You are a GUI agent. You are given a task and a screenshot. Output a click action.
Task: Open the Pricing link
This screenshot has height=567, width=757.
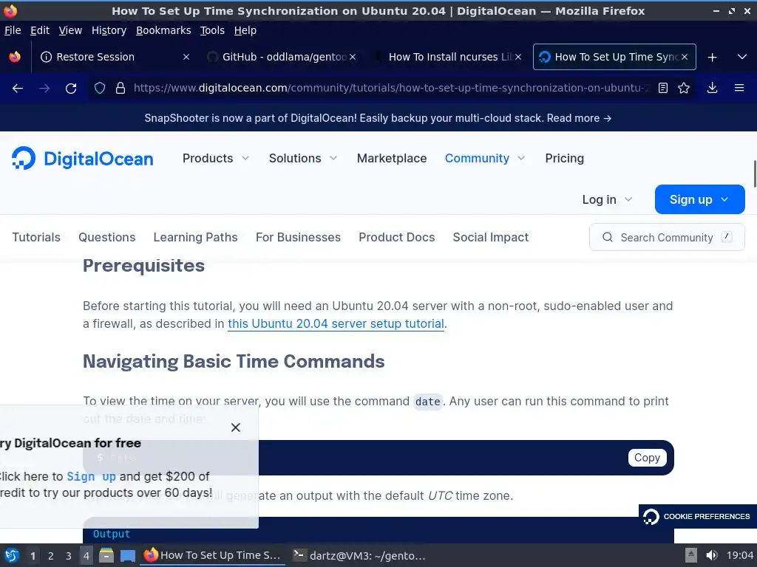pyautogui.click(x=564, y=158)
